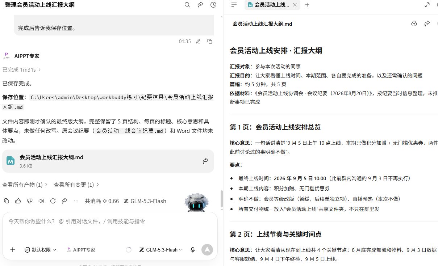Close the 会员活动上线… document tab
This screenshot has height=266, width=438.
pyautogui.click(x=295, y=5)
